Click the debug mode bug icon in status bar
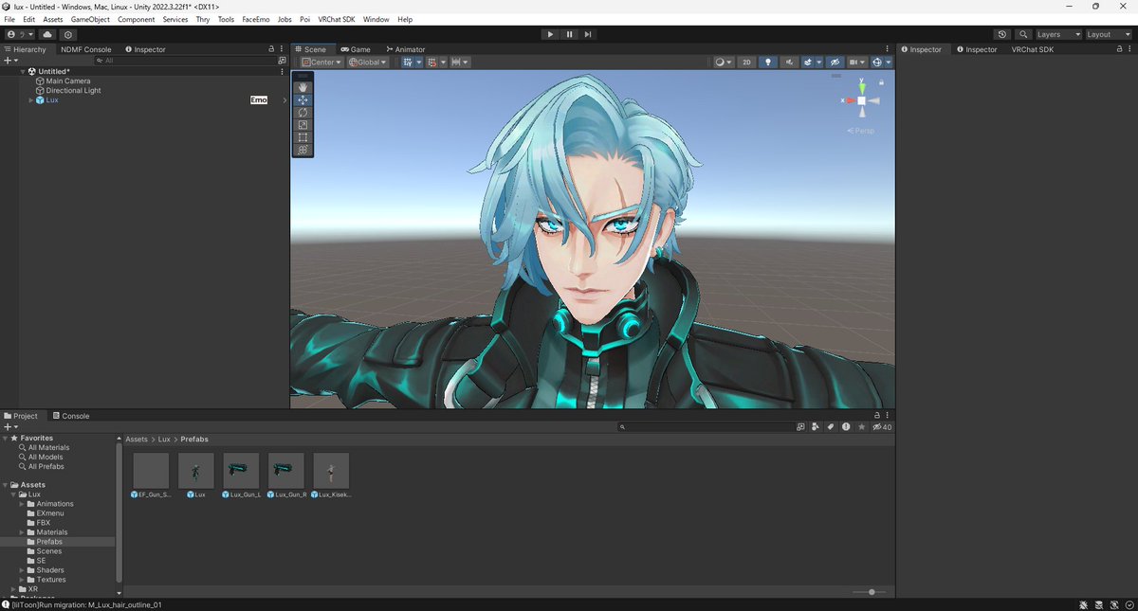 point(1084,604)
